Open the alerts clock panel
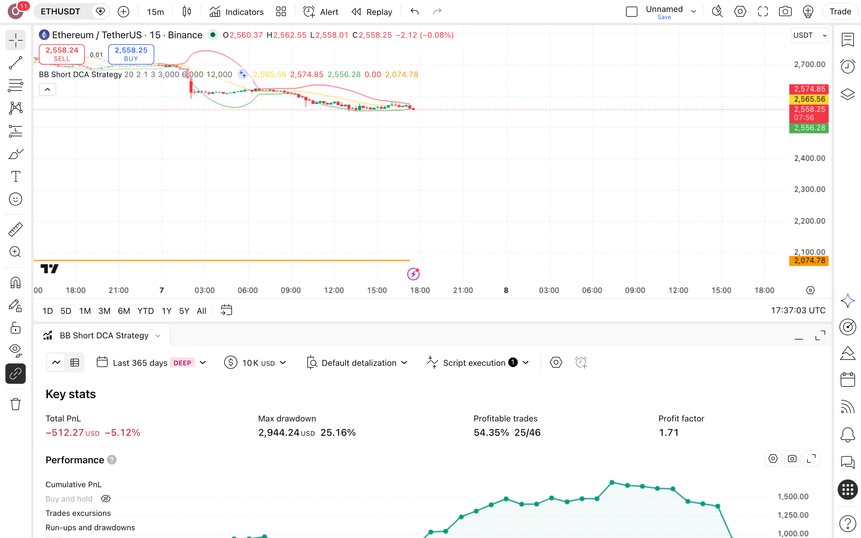This screenshot has width=861, height=538. (x=848, y=67)
